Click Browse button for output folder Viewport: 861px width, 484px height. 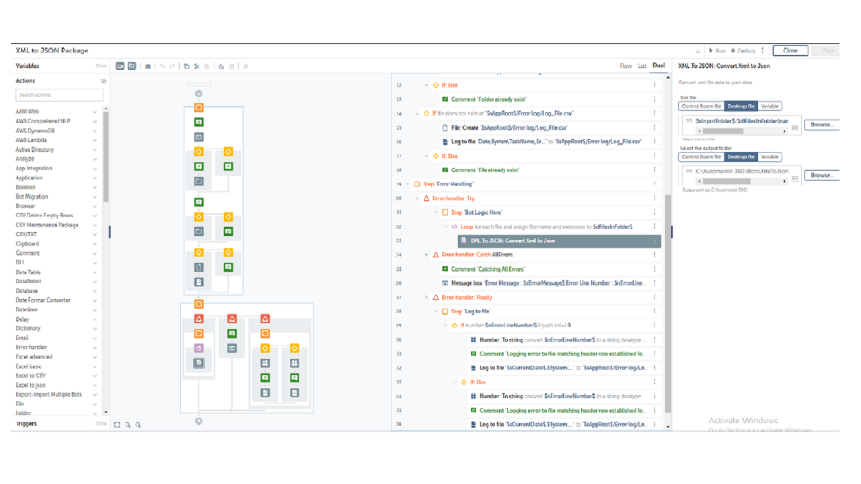pyautogui.click(x=821, y=175)
